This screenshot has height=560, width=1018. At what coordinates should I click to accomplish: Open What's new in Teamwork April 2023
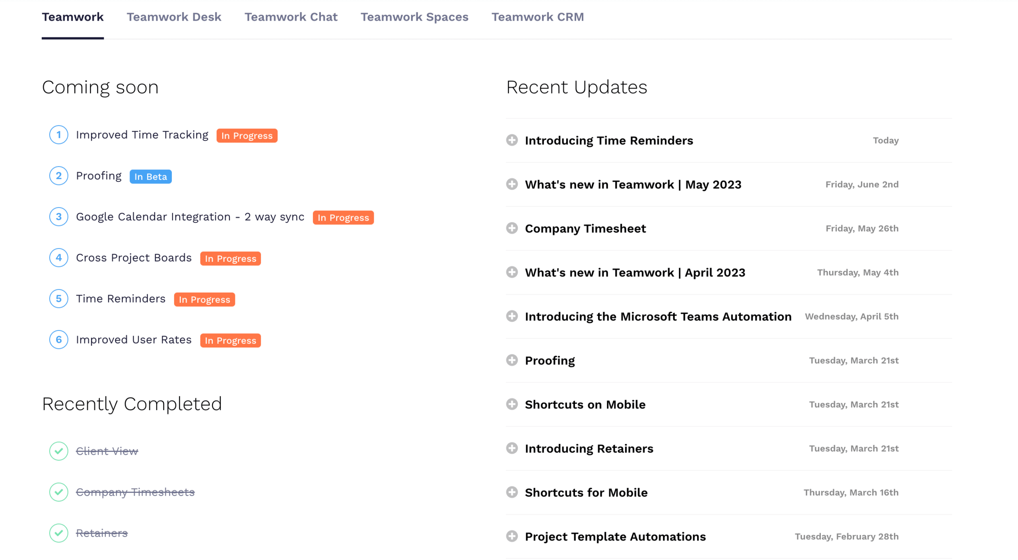(x=635, y=272)
